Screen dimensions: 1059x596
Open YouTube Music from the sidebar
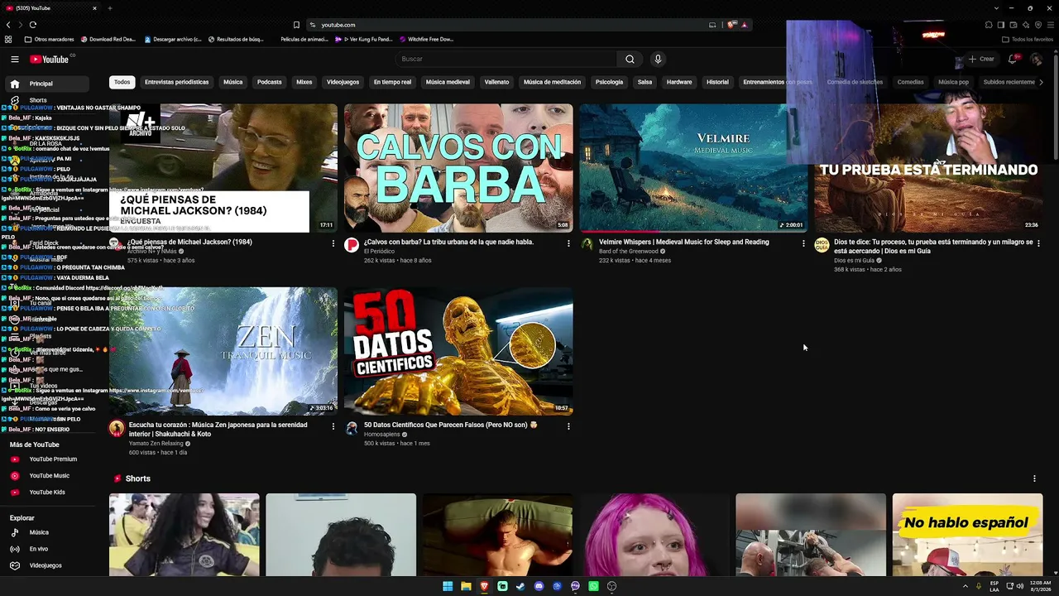tap(50, 476)
